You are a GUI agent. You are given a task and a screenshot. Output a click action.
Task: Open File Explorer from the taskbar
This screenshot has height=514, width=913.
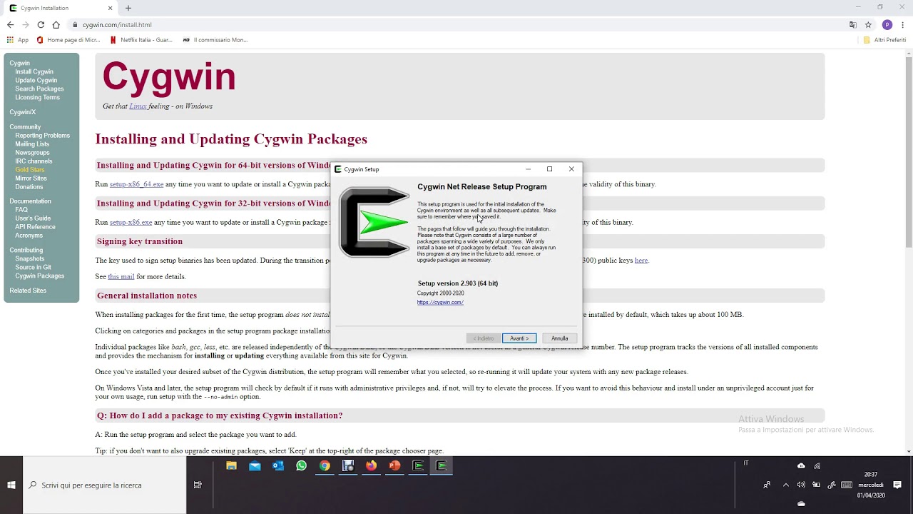point(231,465)
